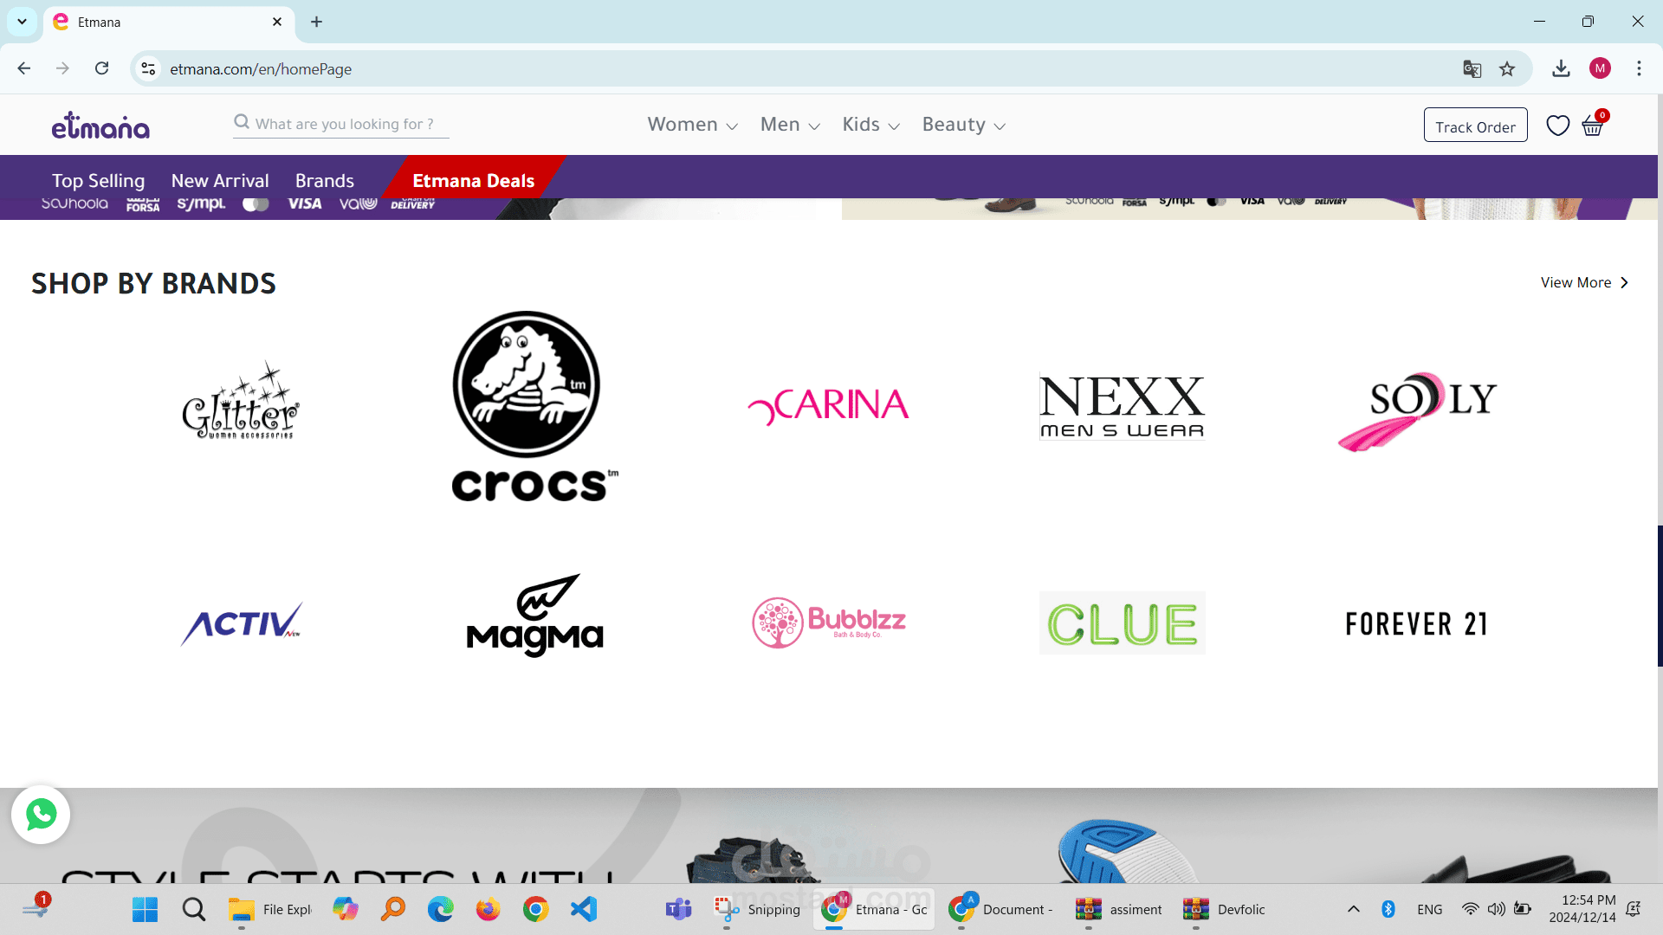This screenshot has height=935, width=1663.
Task: Open the Kids category menu
Action: (870, 125)
